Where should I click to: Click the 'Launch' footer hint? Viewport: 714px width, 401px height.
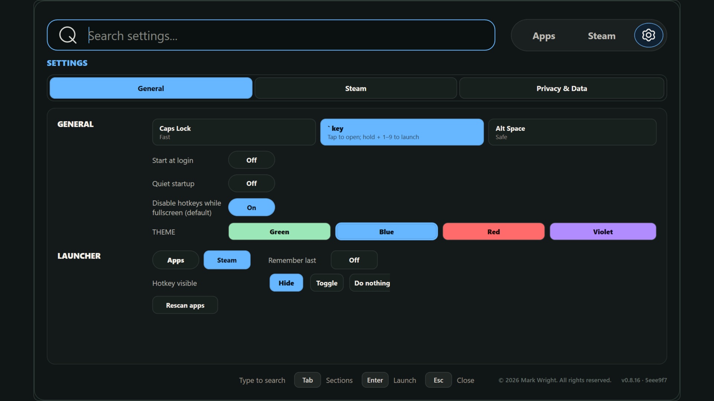coord(405,381)
